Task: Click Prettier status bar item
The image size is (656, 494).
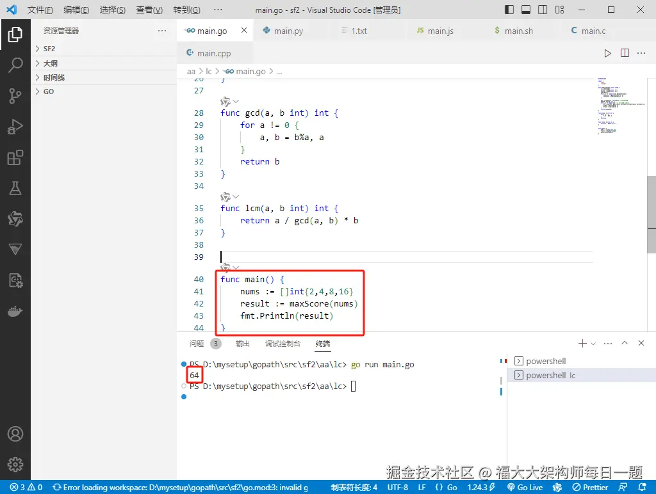Action: click(590, 488)
